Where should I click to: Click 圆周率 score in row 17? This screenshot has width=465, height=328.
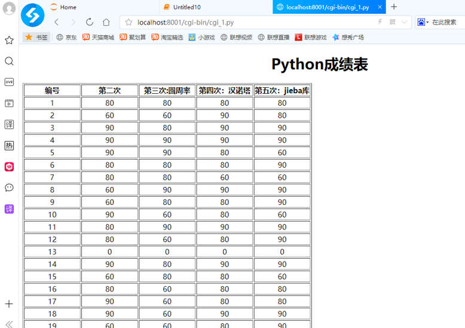pos(167,301)
